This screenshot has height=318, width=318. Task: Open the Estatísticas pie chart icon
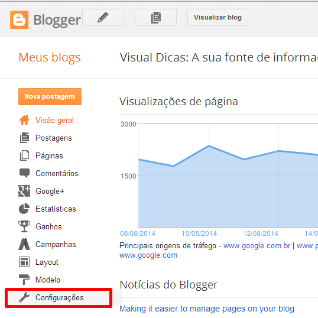(24, 209)
